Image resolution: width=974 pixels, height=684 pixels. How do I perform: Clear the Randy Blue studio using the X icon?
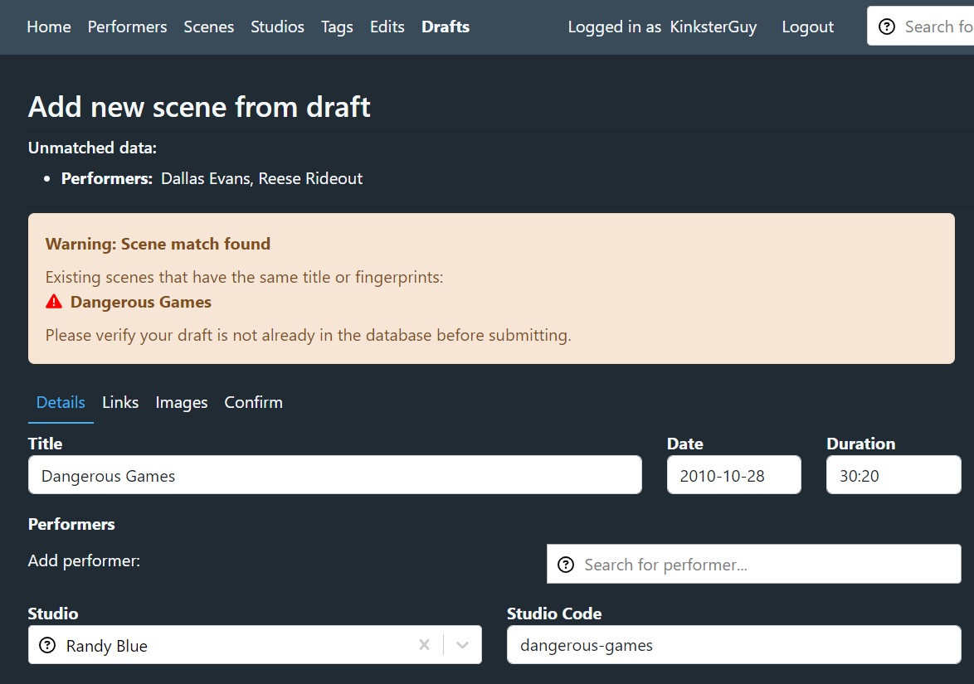pos(423,644)
